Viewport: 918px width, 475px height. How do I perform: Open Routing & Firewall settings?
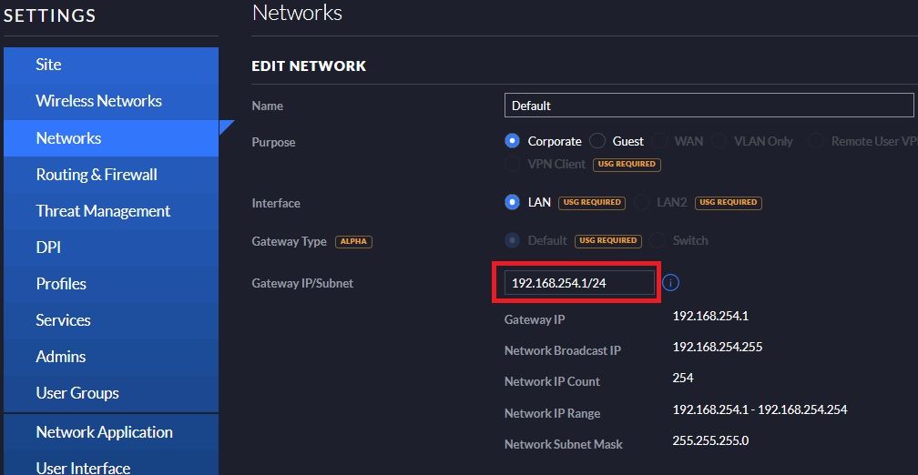coord(97,175)
